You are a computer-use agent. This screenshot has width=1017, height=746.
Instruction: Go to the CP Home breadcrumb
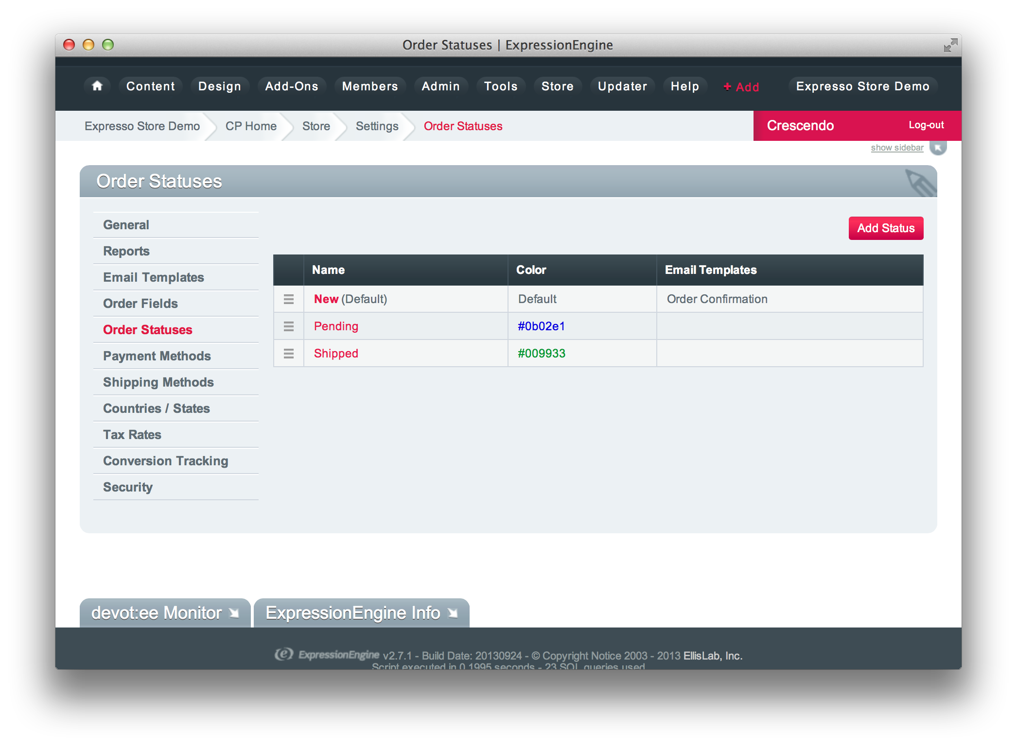click(251, 126)
